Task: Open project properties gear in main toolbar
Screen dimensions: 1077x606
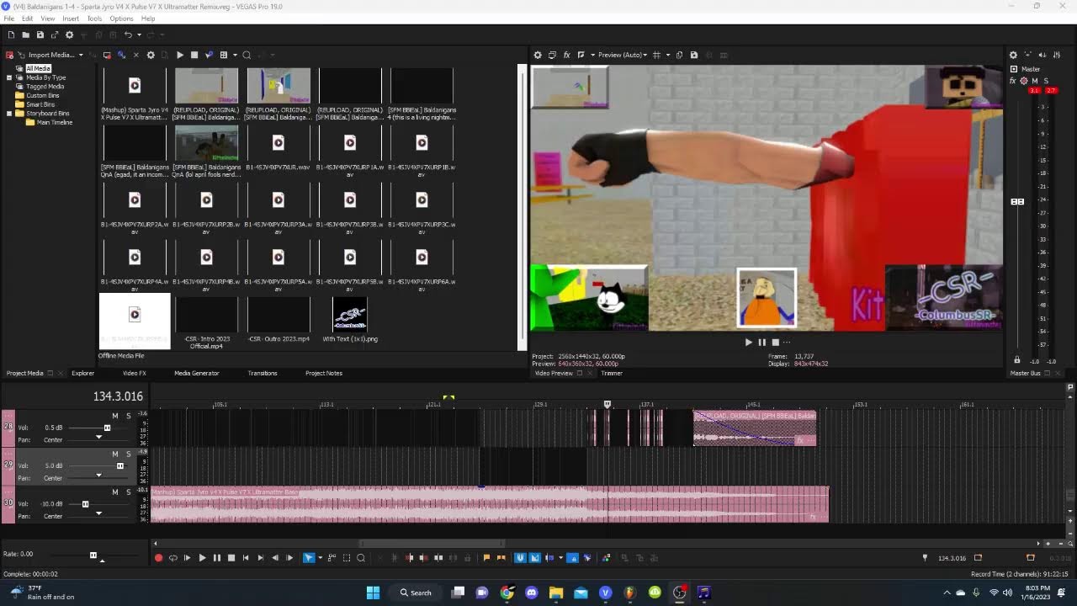Action: pyautogui.click(x=69, y=35)
